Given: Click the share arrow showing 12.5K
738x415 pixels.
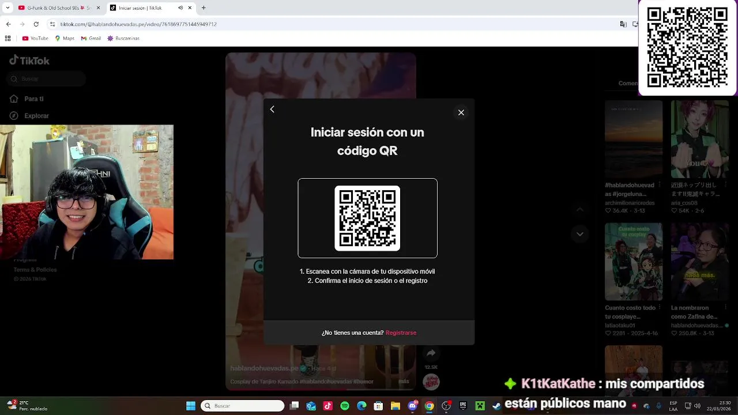Looking at the screenshot, I should (431, 353).
